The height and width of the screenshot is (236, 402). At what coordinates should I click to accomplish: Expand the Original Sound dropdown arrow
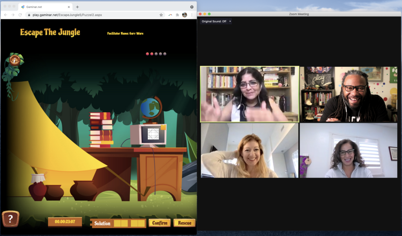pos(230,21)
